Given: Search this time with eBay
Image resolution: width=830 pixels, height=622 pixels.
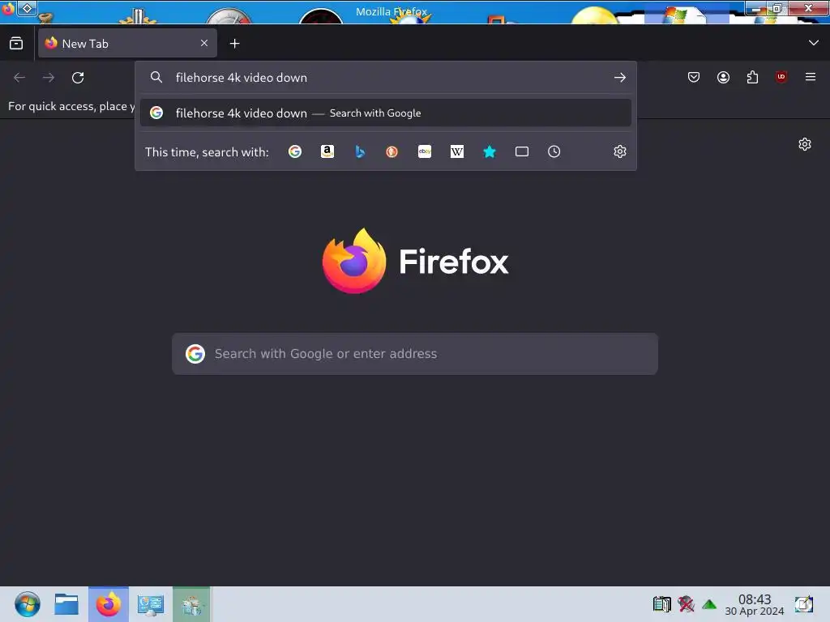Looking at the screenshot, I should coord(425,151).
